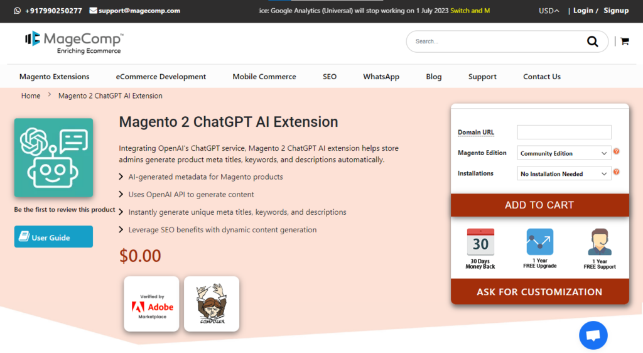The width and height of the screenshot is (643, 353).
Task: Click the Composer badge
Action: pyautogui.click(x=212, y=304)
